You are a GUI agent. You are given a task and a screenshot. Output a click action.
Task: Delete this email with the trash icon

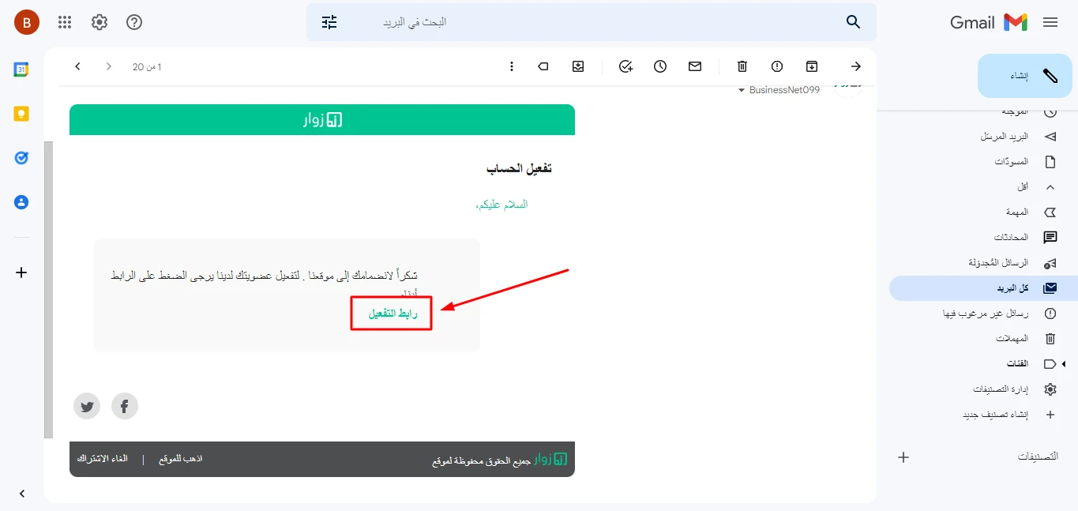click(742, 66)
